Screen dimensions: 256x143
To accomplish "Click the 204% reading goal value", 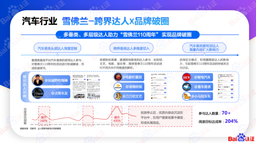I will [231, 121].
